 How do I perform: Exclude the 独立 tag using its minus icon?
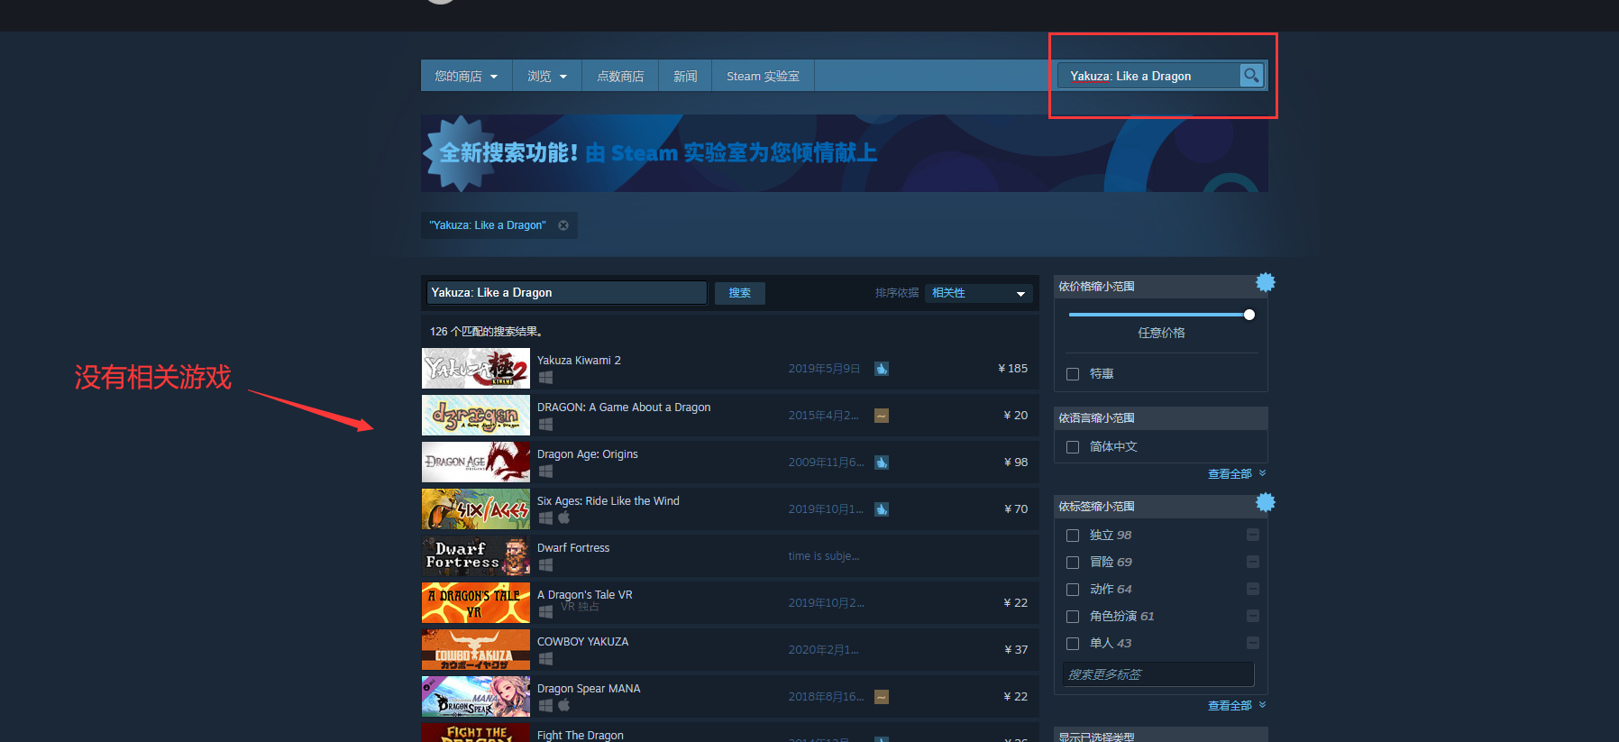[1253, 535]
